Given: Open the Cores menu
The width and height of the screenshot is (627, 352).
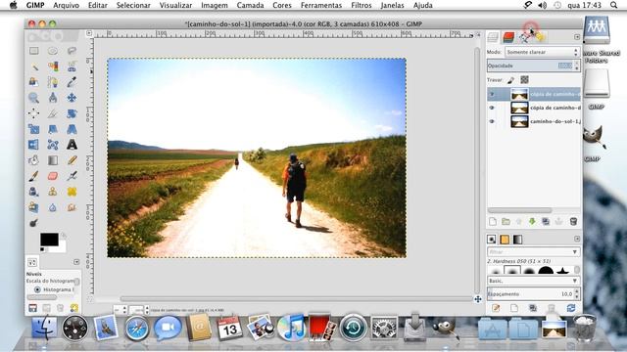Looking at the screenshot, I should (x=282, y=5).
